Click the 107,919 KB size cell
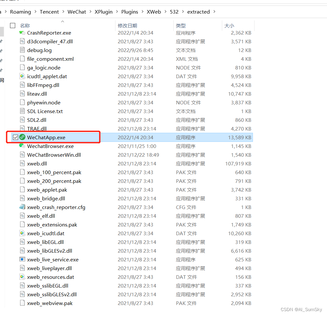 click(238, 163)
